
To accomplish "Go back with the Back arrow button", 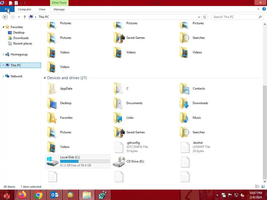I will (x=5, y=17).
